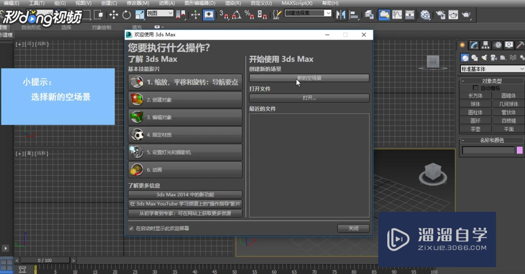Open the 创建选择集 dropdown
The height and width of the screenshot is (274, 525).
tap(308, 13)
